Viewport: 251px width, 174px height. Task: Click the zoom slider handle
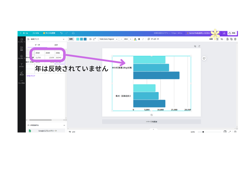point(203,132)
